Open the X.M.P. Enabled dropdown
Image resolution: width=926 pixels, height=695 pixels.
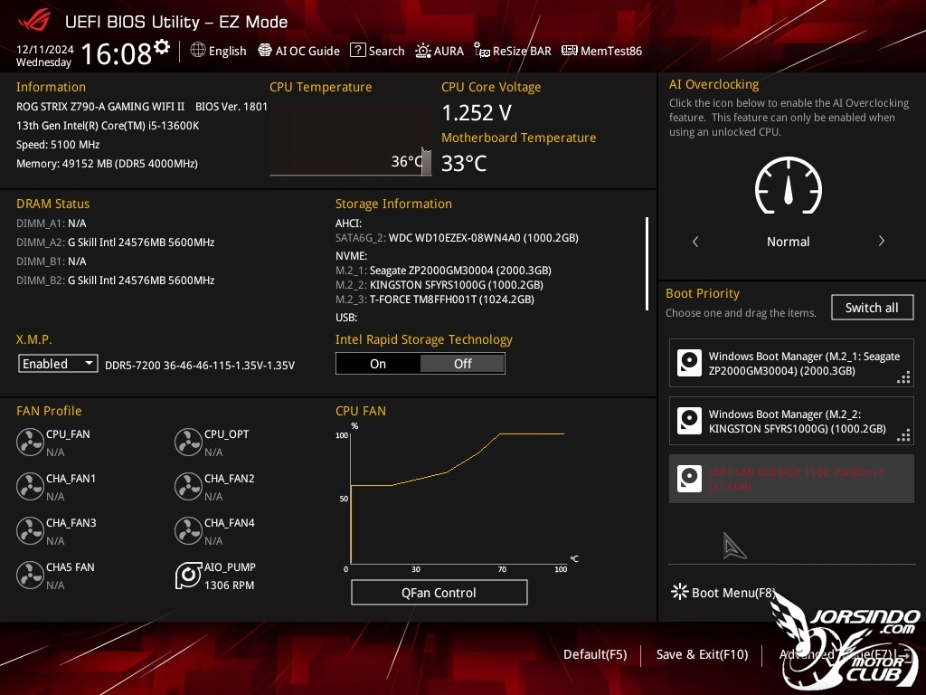58,364
